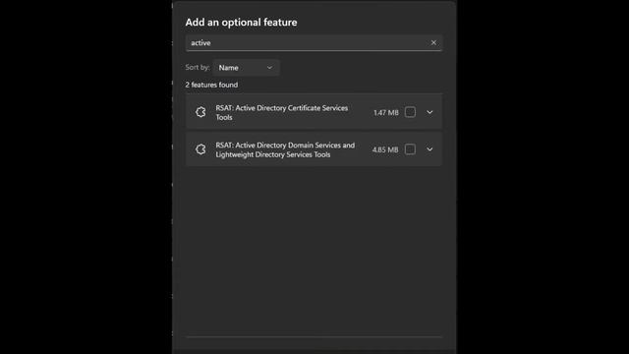The height and width of the screenshot is (354, 629).
Task: Check RSAT Active Directory Certificate Services Tools box
Action: coord(410,112)
